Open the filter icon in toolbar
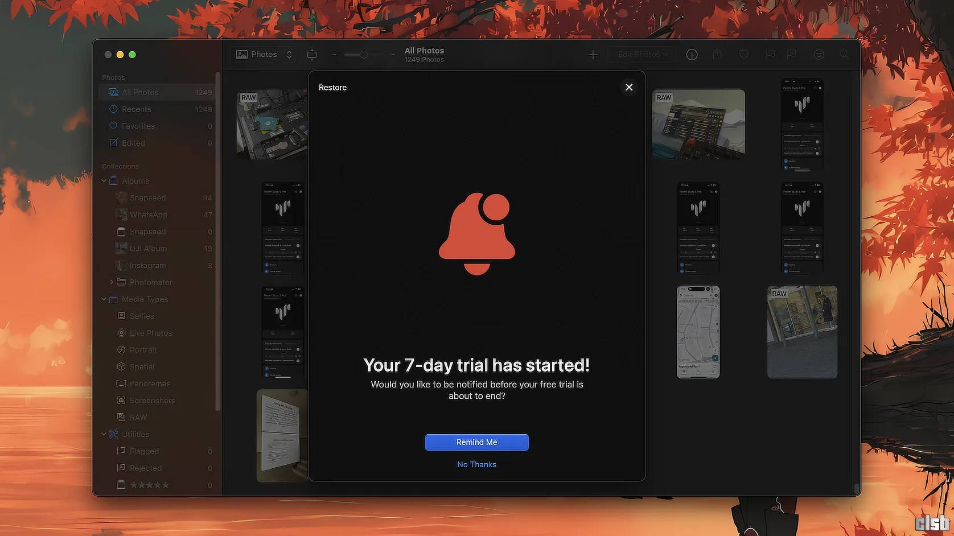The image size is (954, 536). [x=819, y=55]
